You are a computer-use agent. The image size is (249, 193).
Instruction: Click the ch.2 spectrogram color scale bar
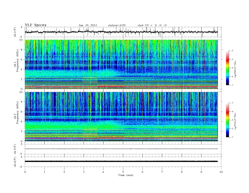pos(227,120)
